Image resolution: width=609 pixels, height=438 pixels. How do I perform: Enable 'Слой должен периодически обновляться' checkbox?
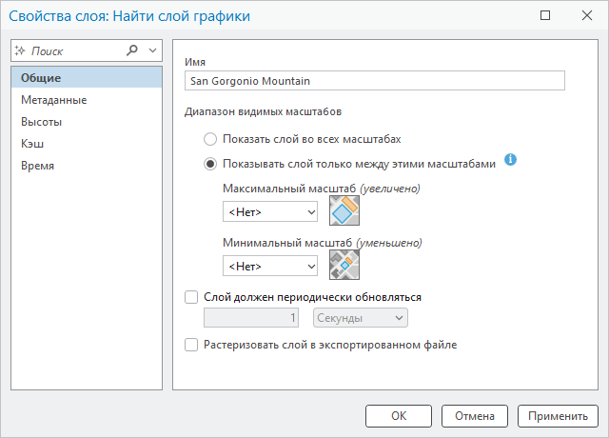tap(191, 297)
